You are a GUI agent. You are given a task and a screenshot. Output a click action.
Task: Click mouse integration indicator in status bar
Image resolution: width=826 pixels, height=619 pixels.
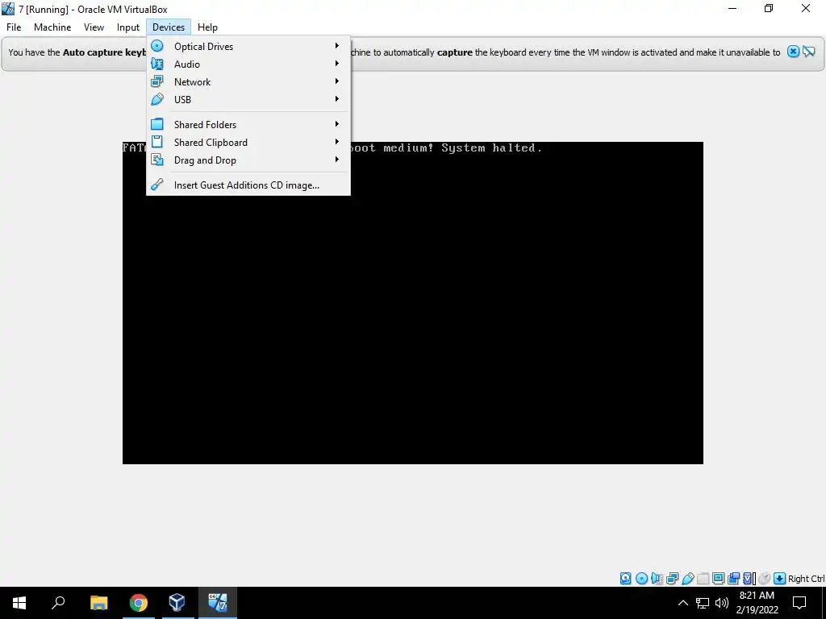pos(765,579)
